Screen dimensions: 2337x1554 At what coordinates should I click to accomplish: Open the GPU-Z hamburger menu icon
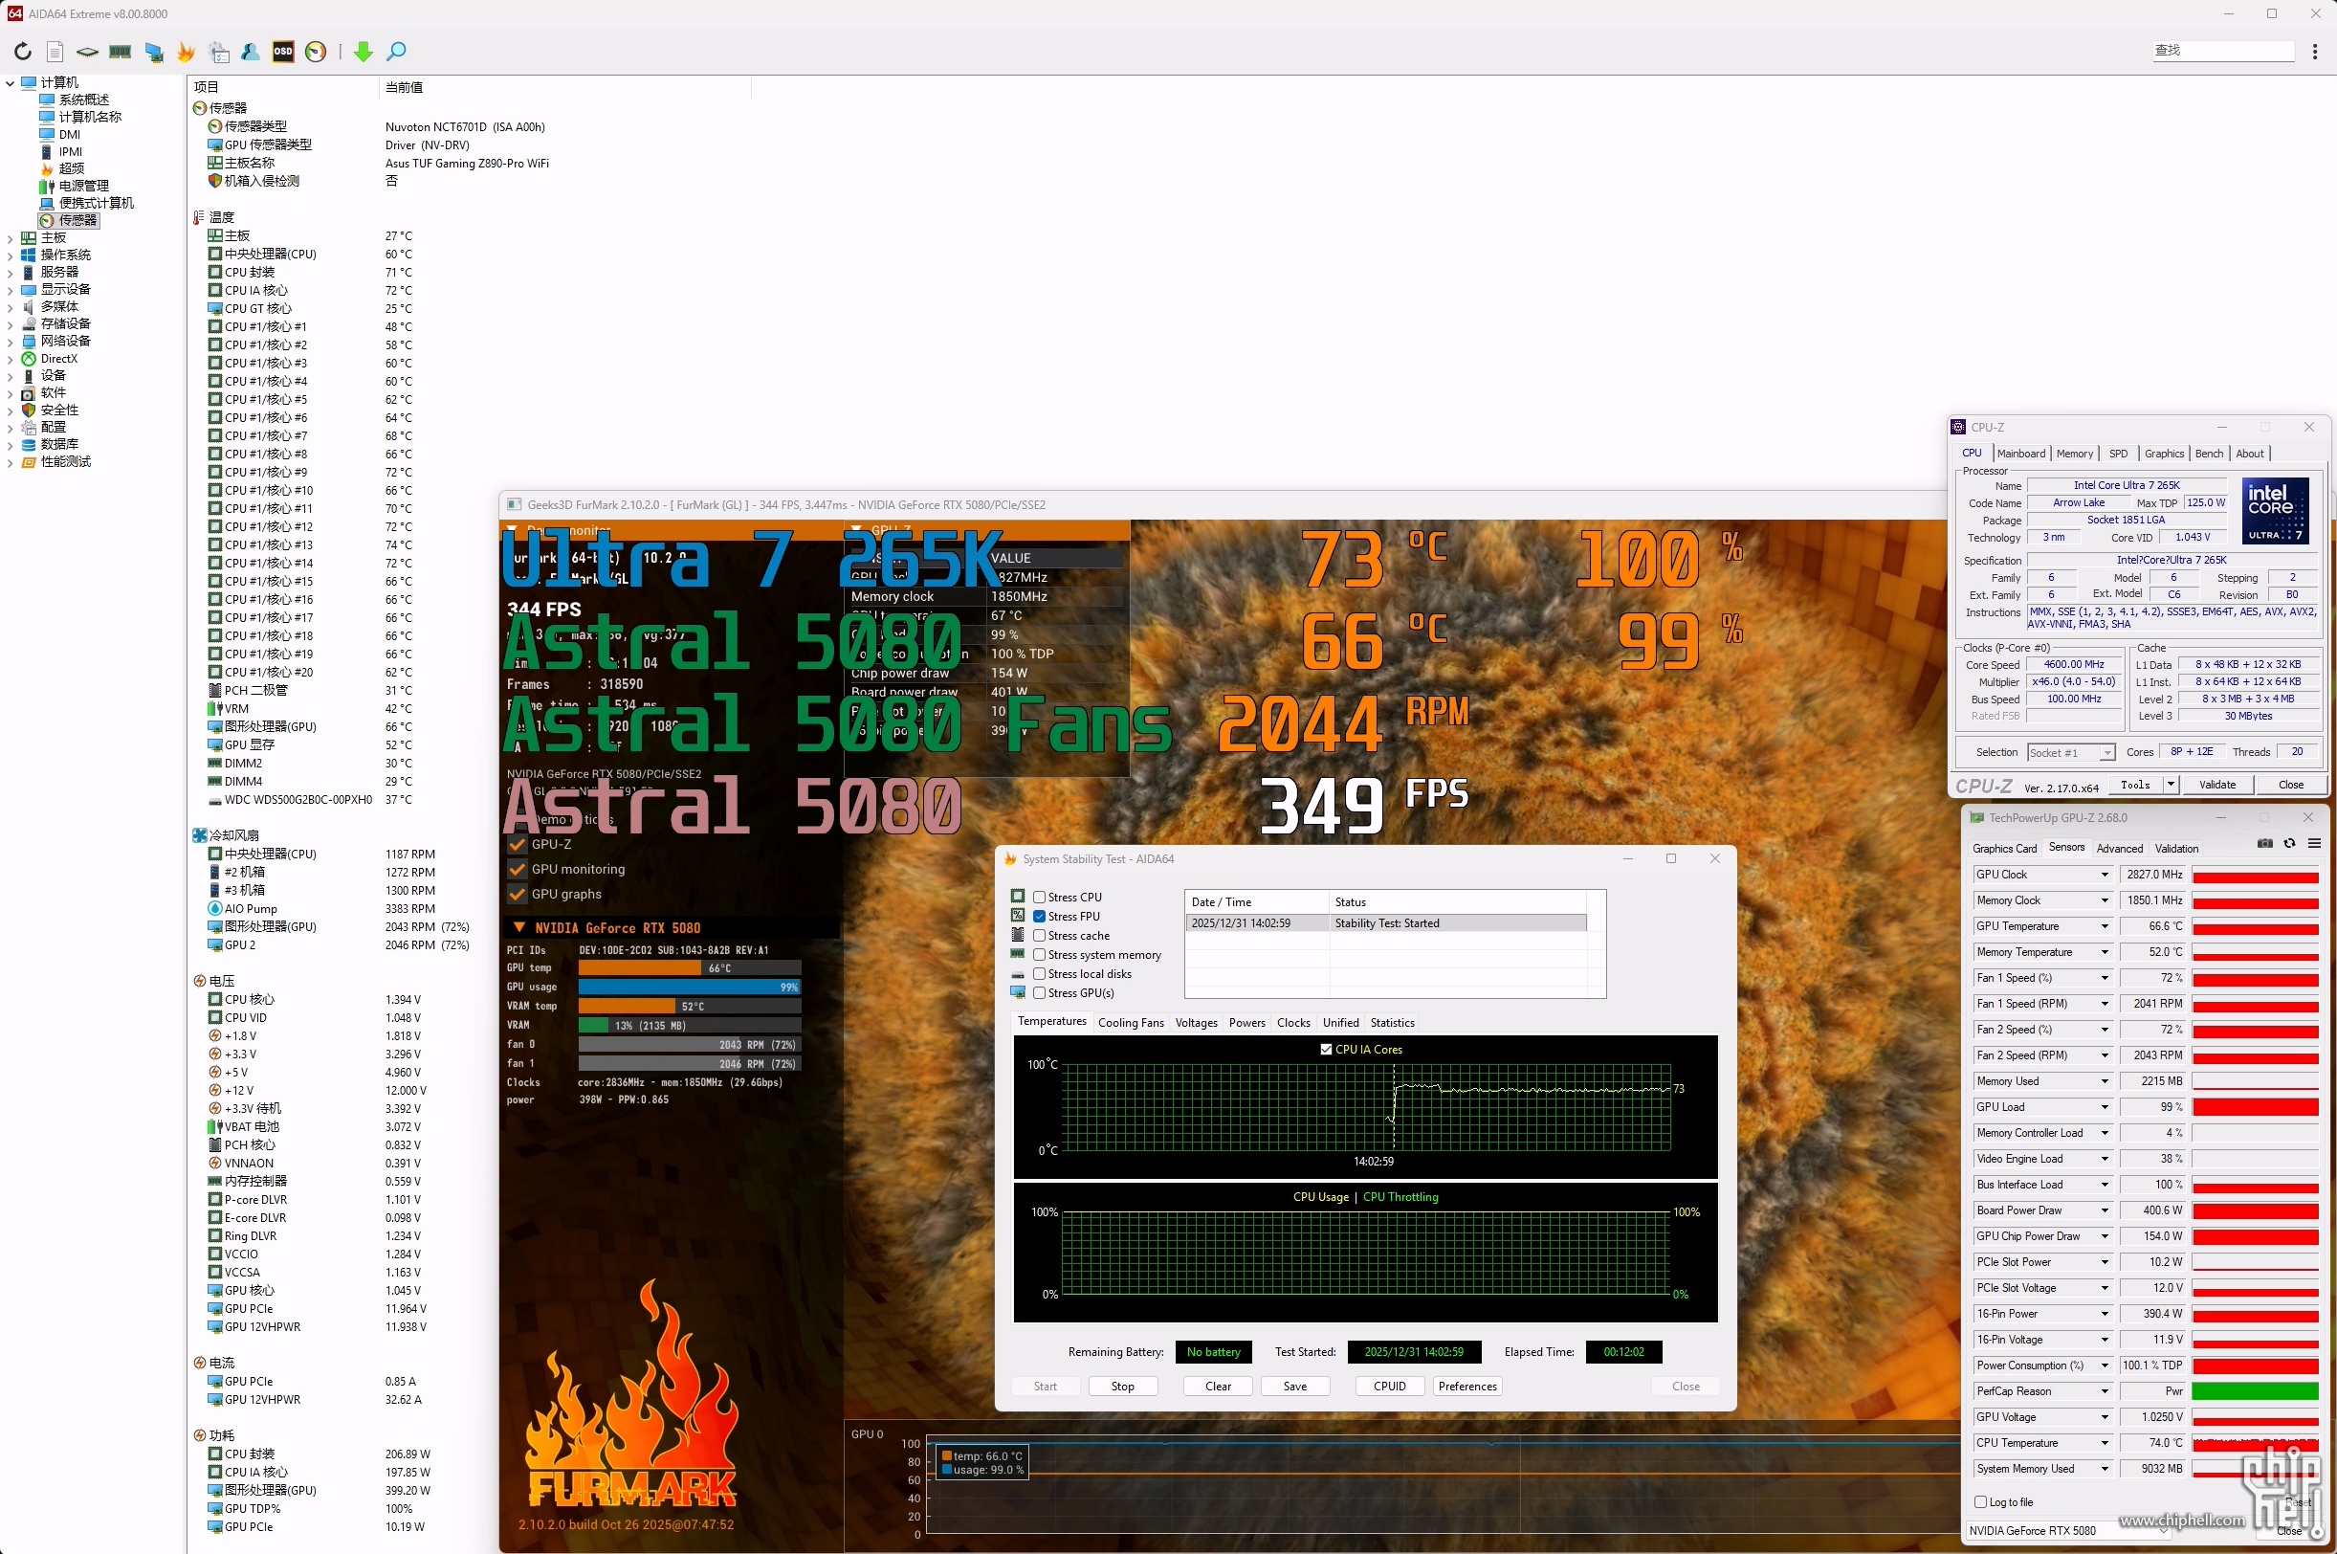click(x=2314, y=843)
